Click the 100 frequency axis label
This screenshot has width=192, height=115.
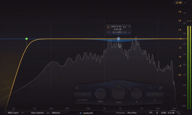[51, 108]
